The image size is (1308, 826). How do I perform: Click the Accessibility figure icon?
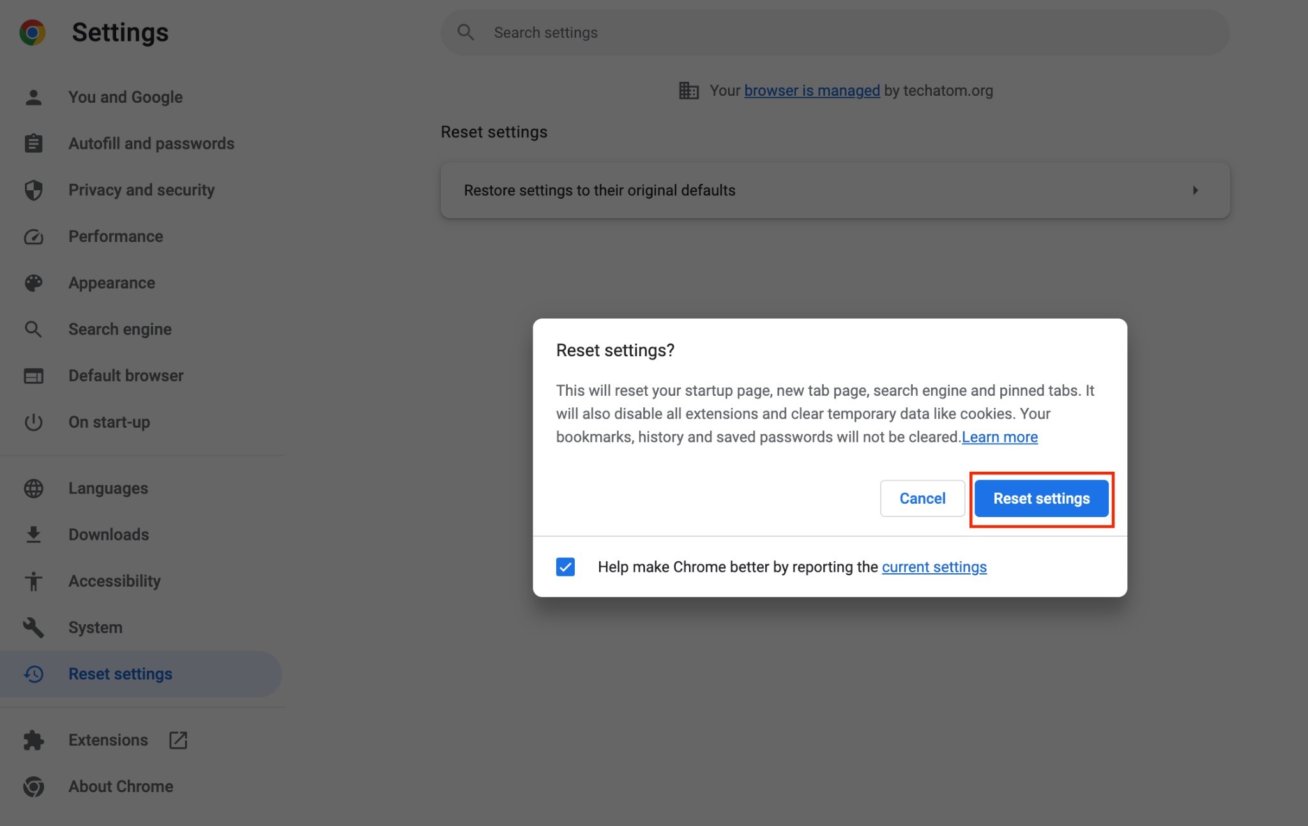point(33,581)
